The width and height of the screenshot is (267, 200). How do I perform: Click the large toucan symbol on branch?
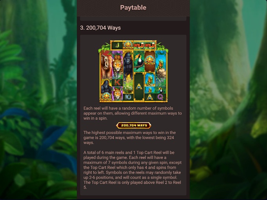tap(139, 61)
